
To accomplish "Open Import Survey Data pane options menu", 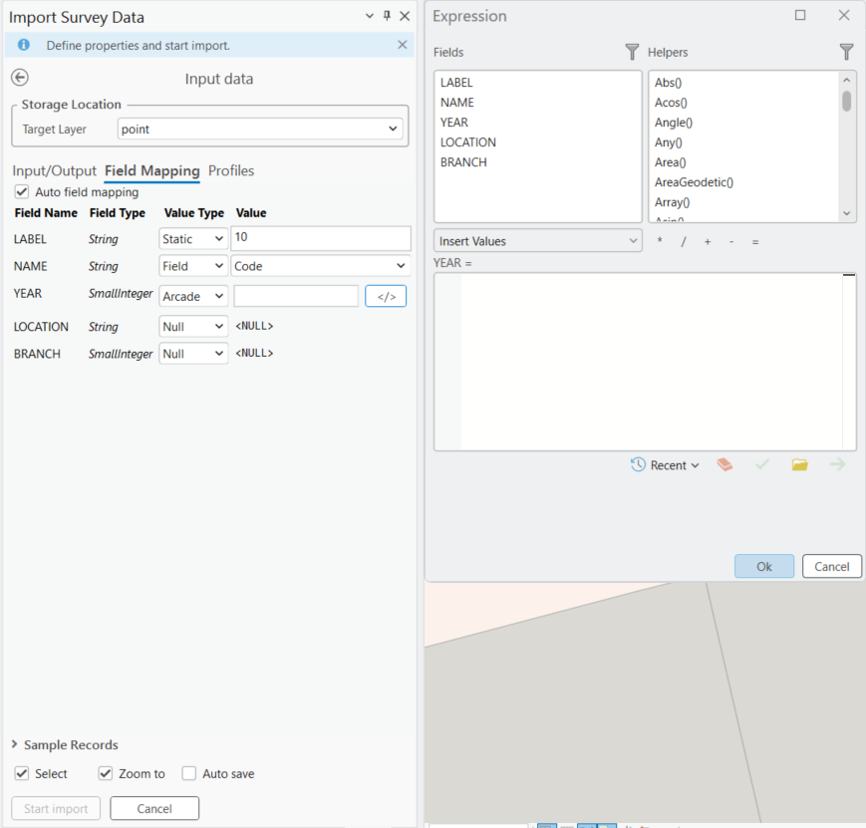I will (370, 16).
